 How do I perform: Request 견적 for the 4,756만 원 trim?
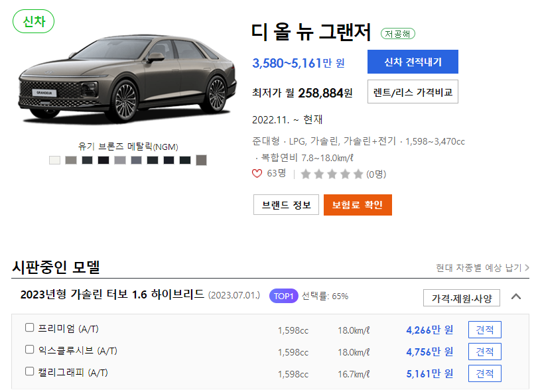(x=485, y=352)
